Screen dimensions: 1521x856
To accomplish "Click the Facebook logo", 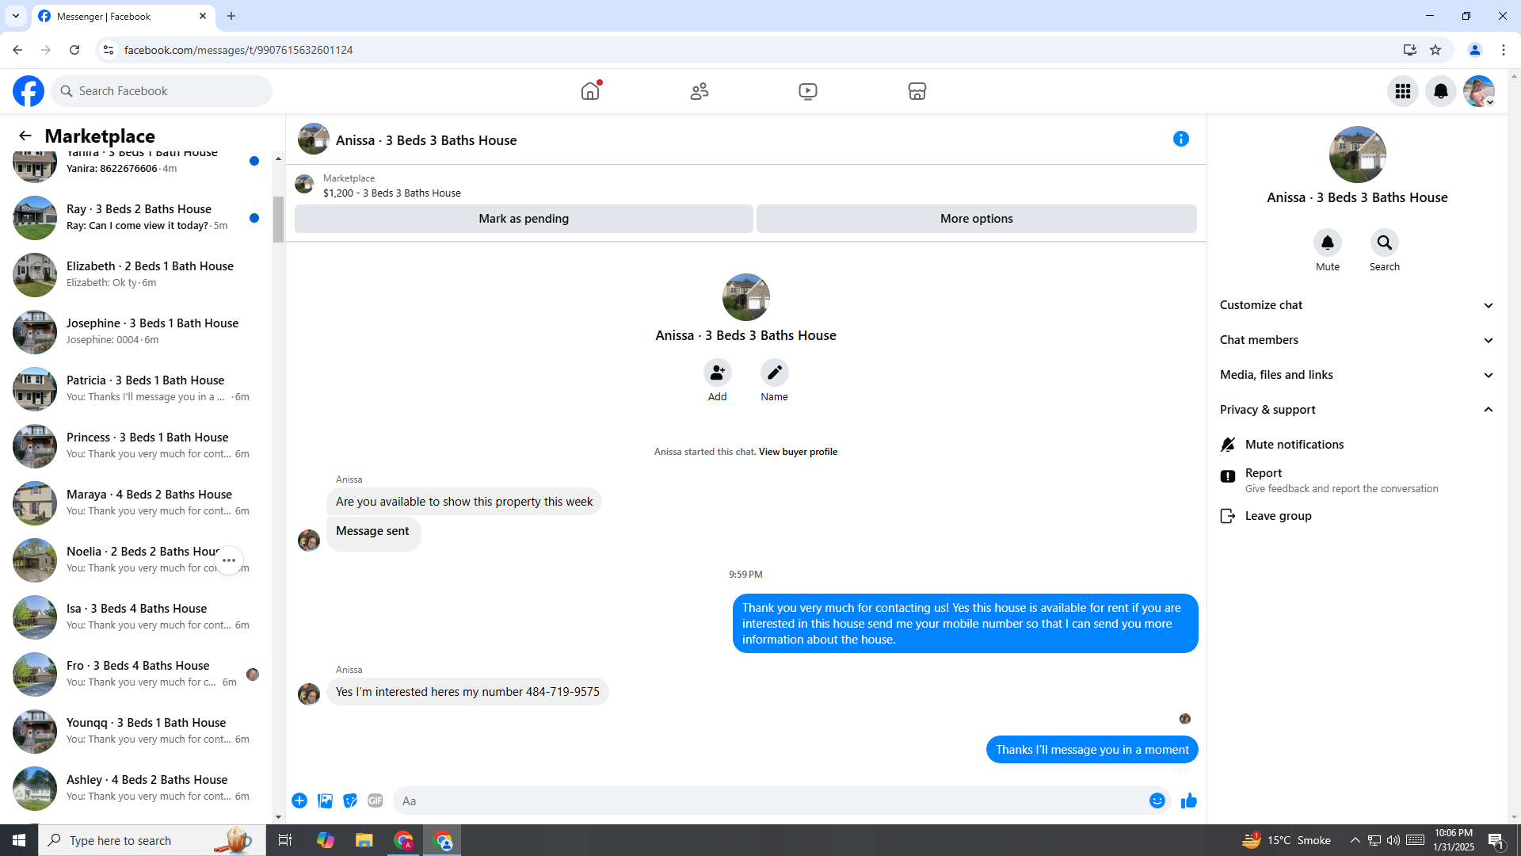I will coord(29,91).
